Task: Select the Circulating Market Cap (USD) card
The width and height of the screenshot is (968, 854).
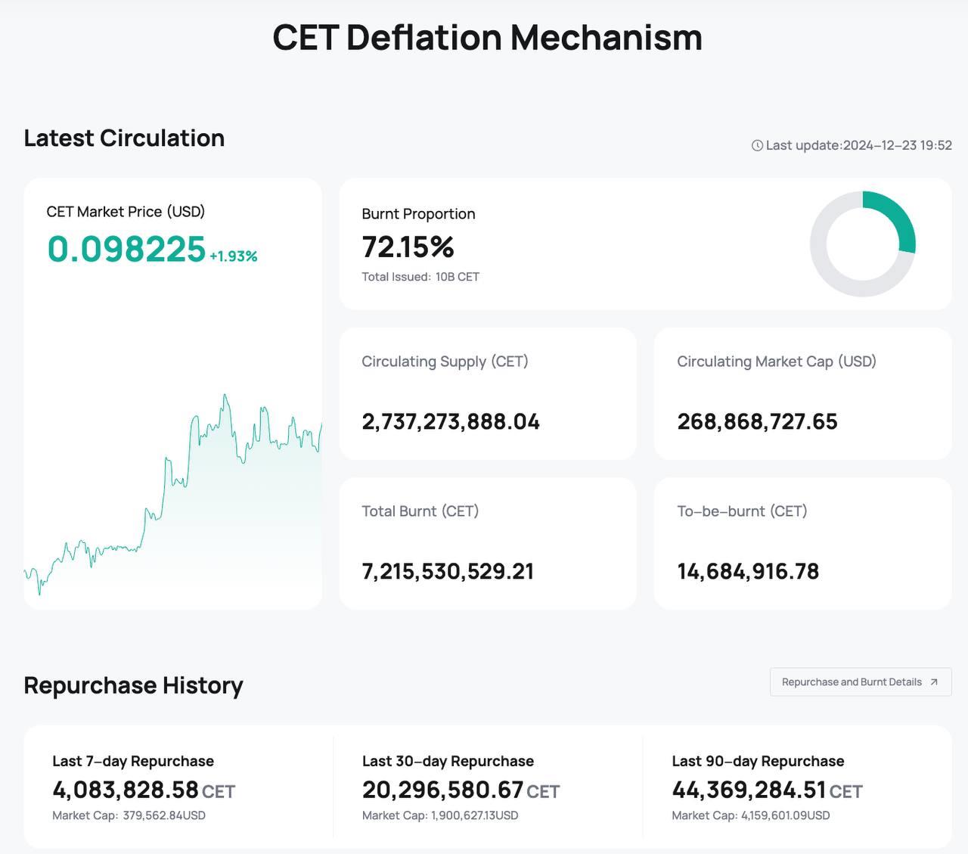Action: [802, 393]
